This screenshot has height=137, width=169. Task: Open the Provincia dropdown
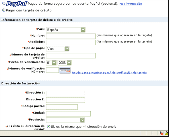point(66,120)
